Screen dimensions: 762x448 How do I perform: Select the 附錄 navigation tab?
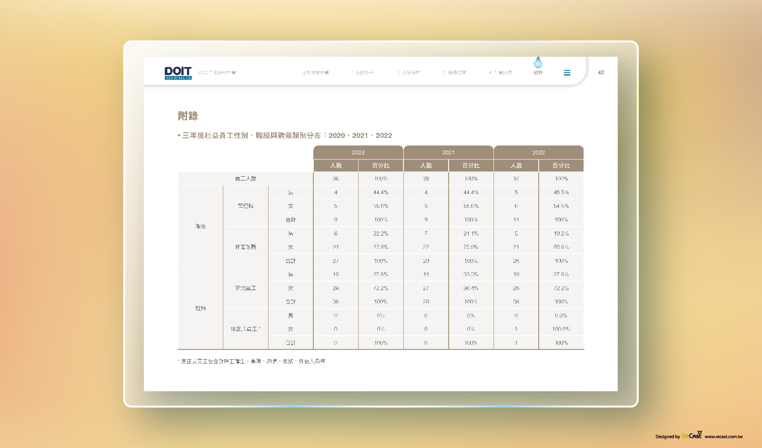(538, 73)
